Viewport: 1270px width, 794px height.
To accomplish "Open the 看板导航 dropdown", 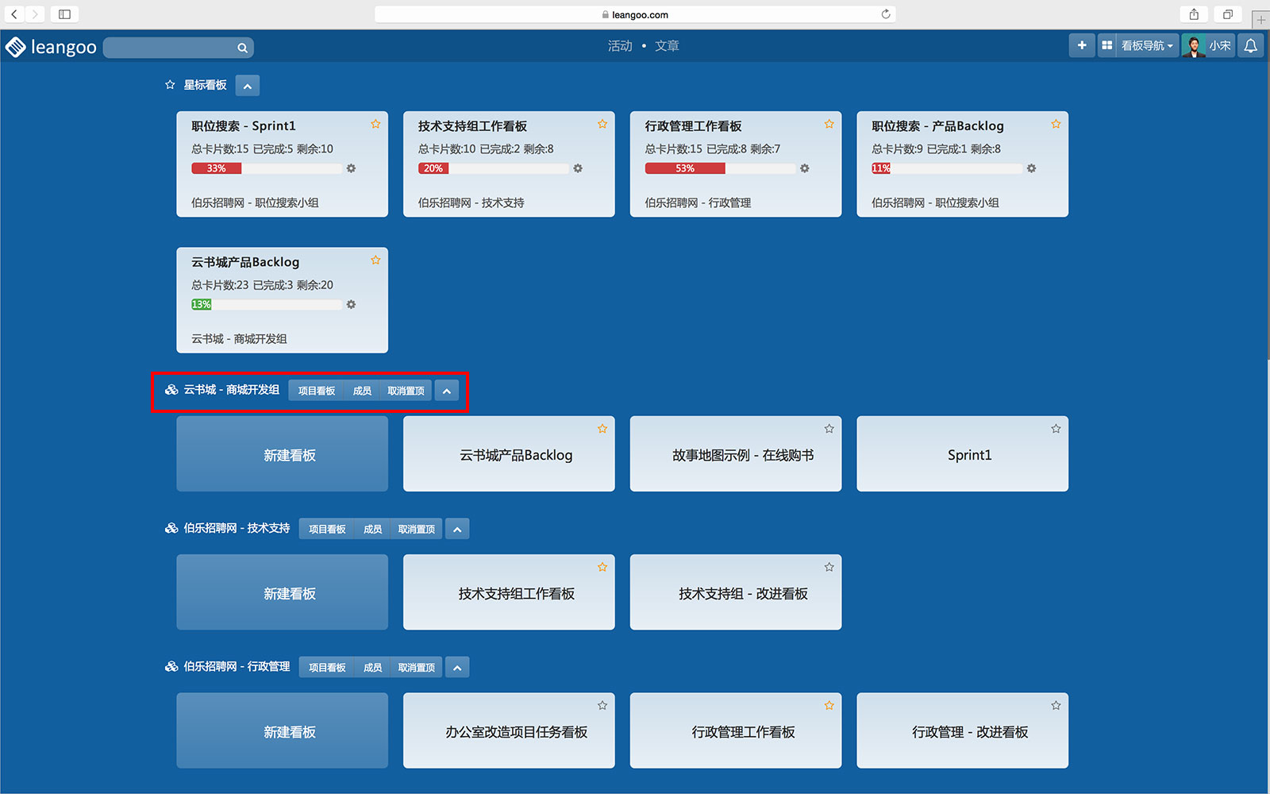I will coord(1145,46).
